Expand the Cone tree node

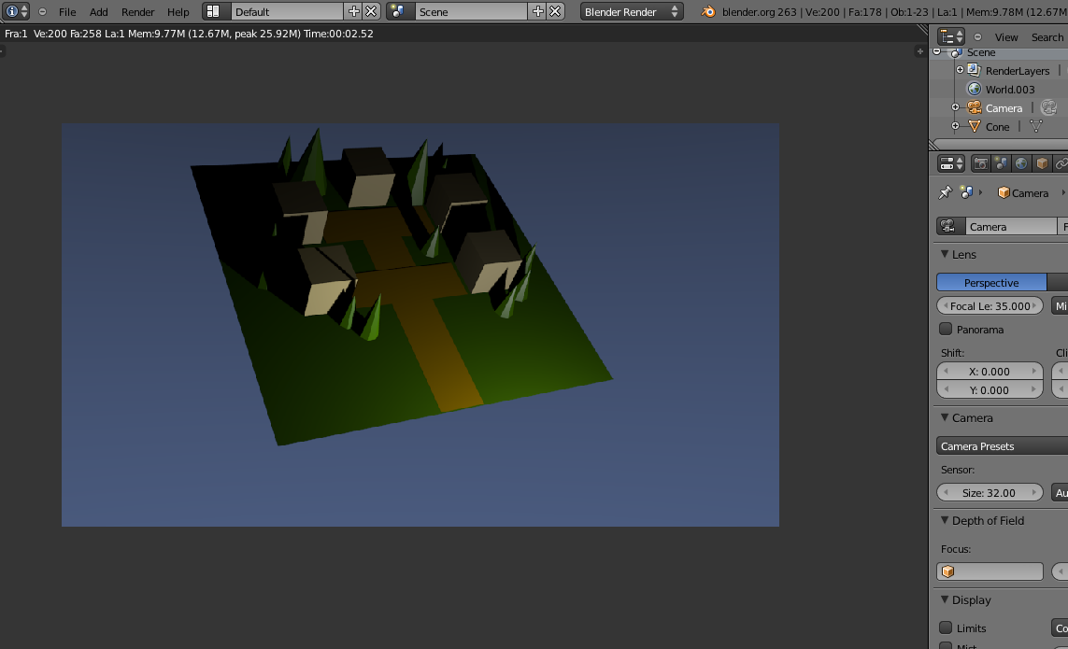click(x=955, y=126)
